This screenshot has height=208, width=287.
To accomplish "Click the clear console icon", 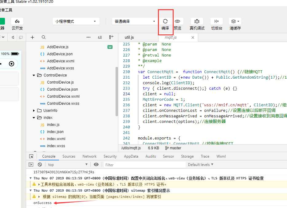I will 40,164.
